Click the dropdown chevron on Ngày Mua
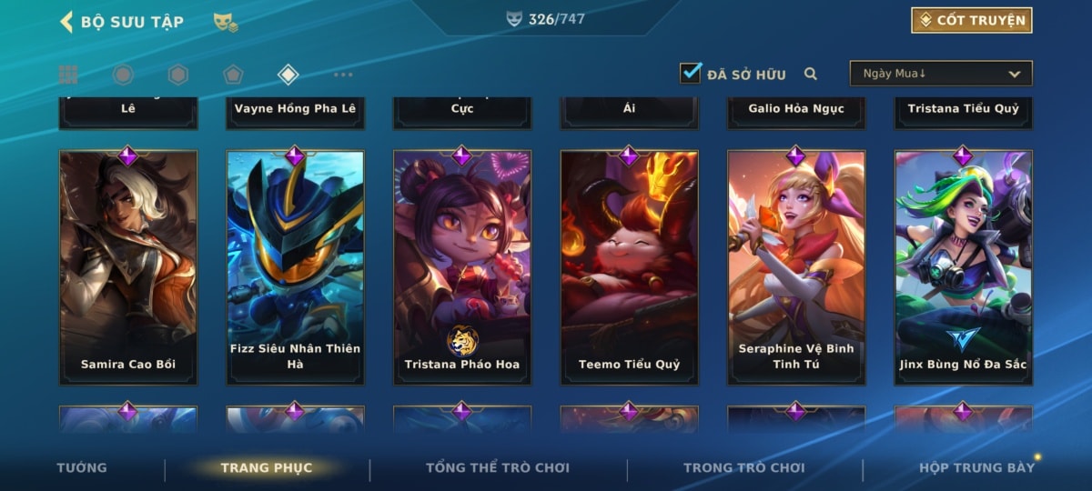 1015,74
